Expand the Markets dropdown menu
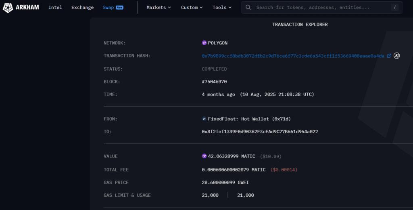Screen dimensions: 413x210 (159, 7)
